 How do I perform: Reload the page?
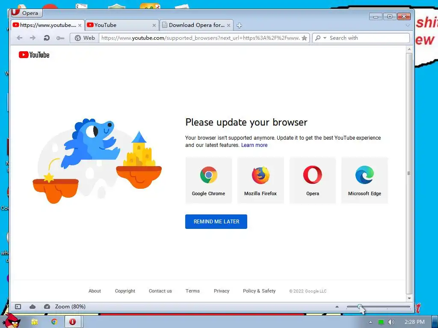pos(47,38)
